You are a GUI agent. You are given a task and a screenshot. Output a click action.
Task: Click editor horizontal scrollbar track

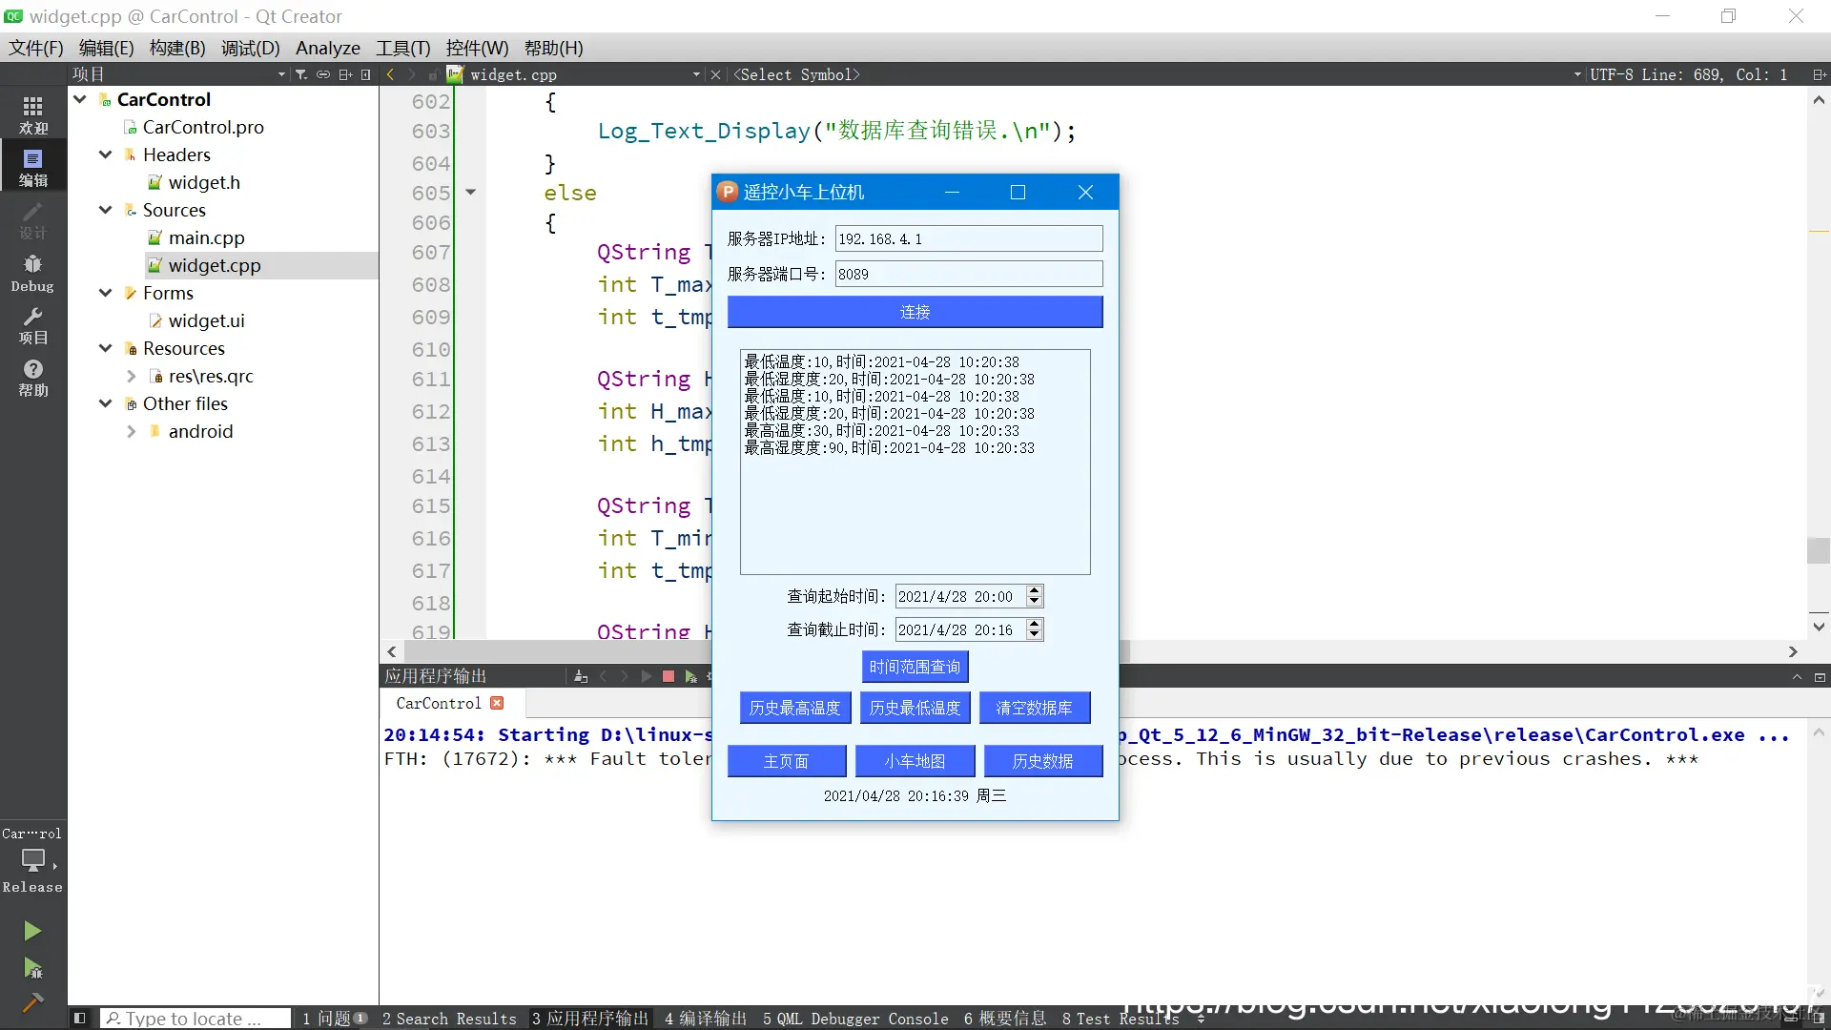tap(1430, 651)
